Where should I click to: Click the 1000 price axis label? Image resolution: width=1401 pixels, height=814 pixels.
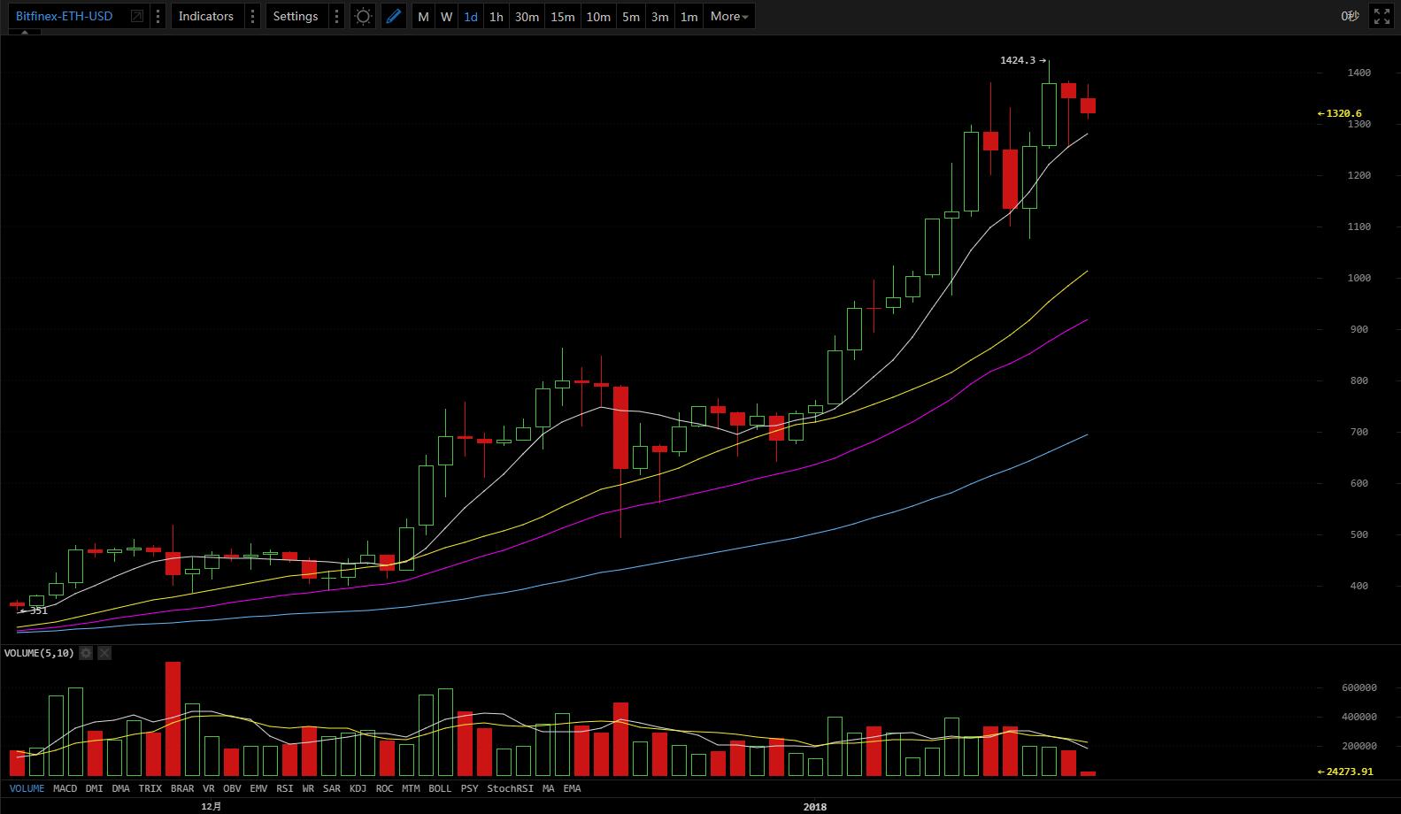coord(1359,278)
